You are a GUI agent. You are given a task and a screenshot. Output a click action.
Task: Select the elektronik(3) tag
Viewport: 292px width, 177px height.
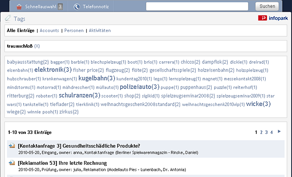[x=53, y=70]
